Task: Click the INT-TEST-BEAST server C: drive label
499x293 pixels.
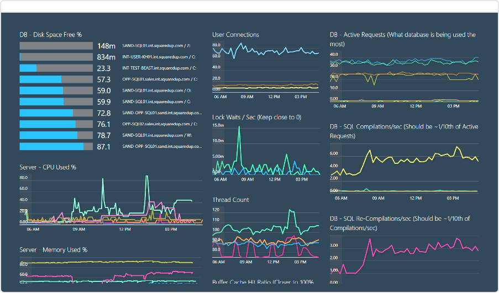Action: point(159,68)
